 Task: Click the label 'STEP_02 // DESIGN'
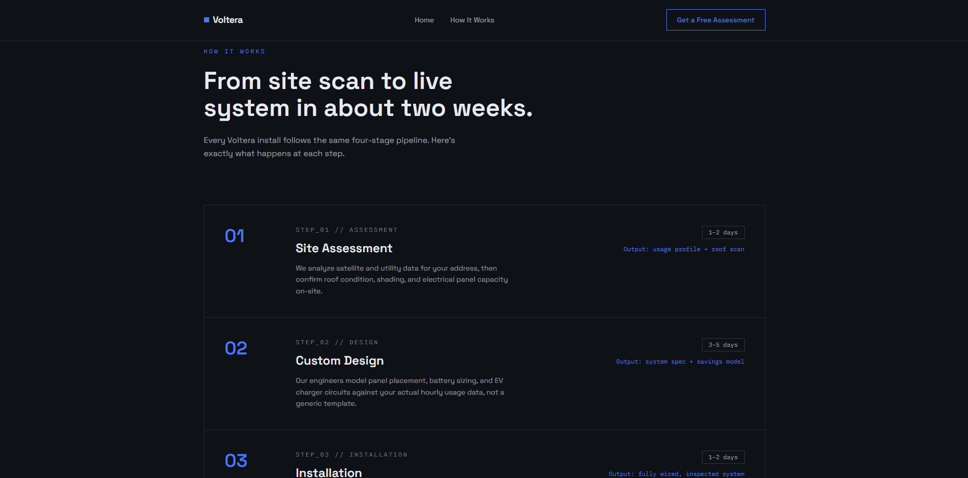337,342
